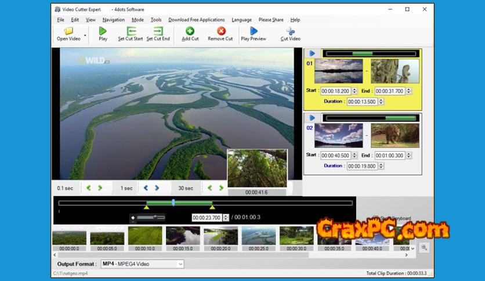Select the storyboard thumbnail at 00:00:15.0
Image resolution: width=485 pixels, height=281 pixels.
coord(183,236)
